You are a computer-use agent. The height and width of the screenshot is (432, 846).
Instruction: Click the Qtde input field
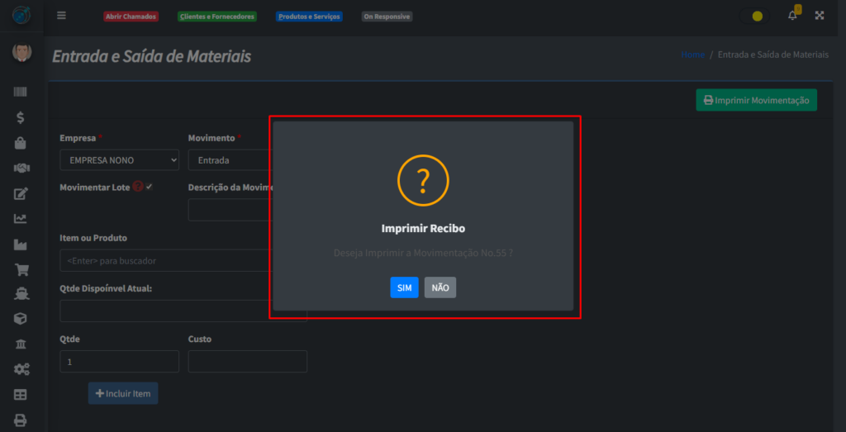pos(119,362)
